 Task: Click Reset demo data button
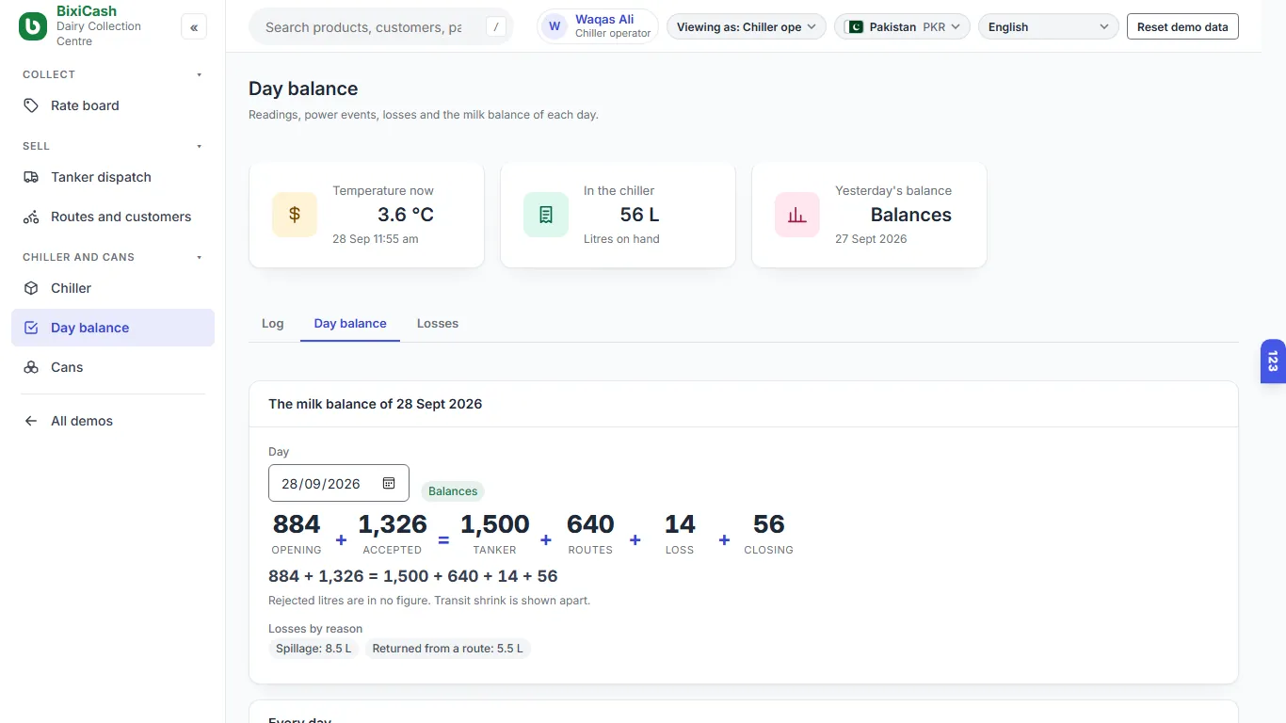(1182, 27)
